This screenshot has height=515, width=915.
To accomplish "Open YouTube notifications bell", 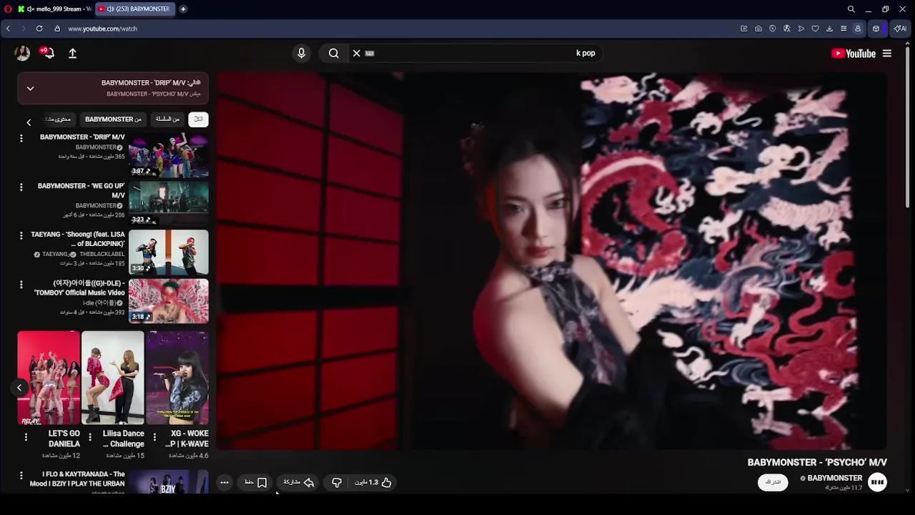I will click(49, 53).
